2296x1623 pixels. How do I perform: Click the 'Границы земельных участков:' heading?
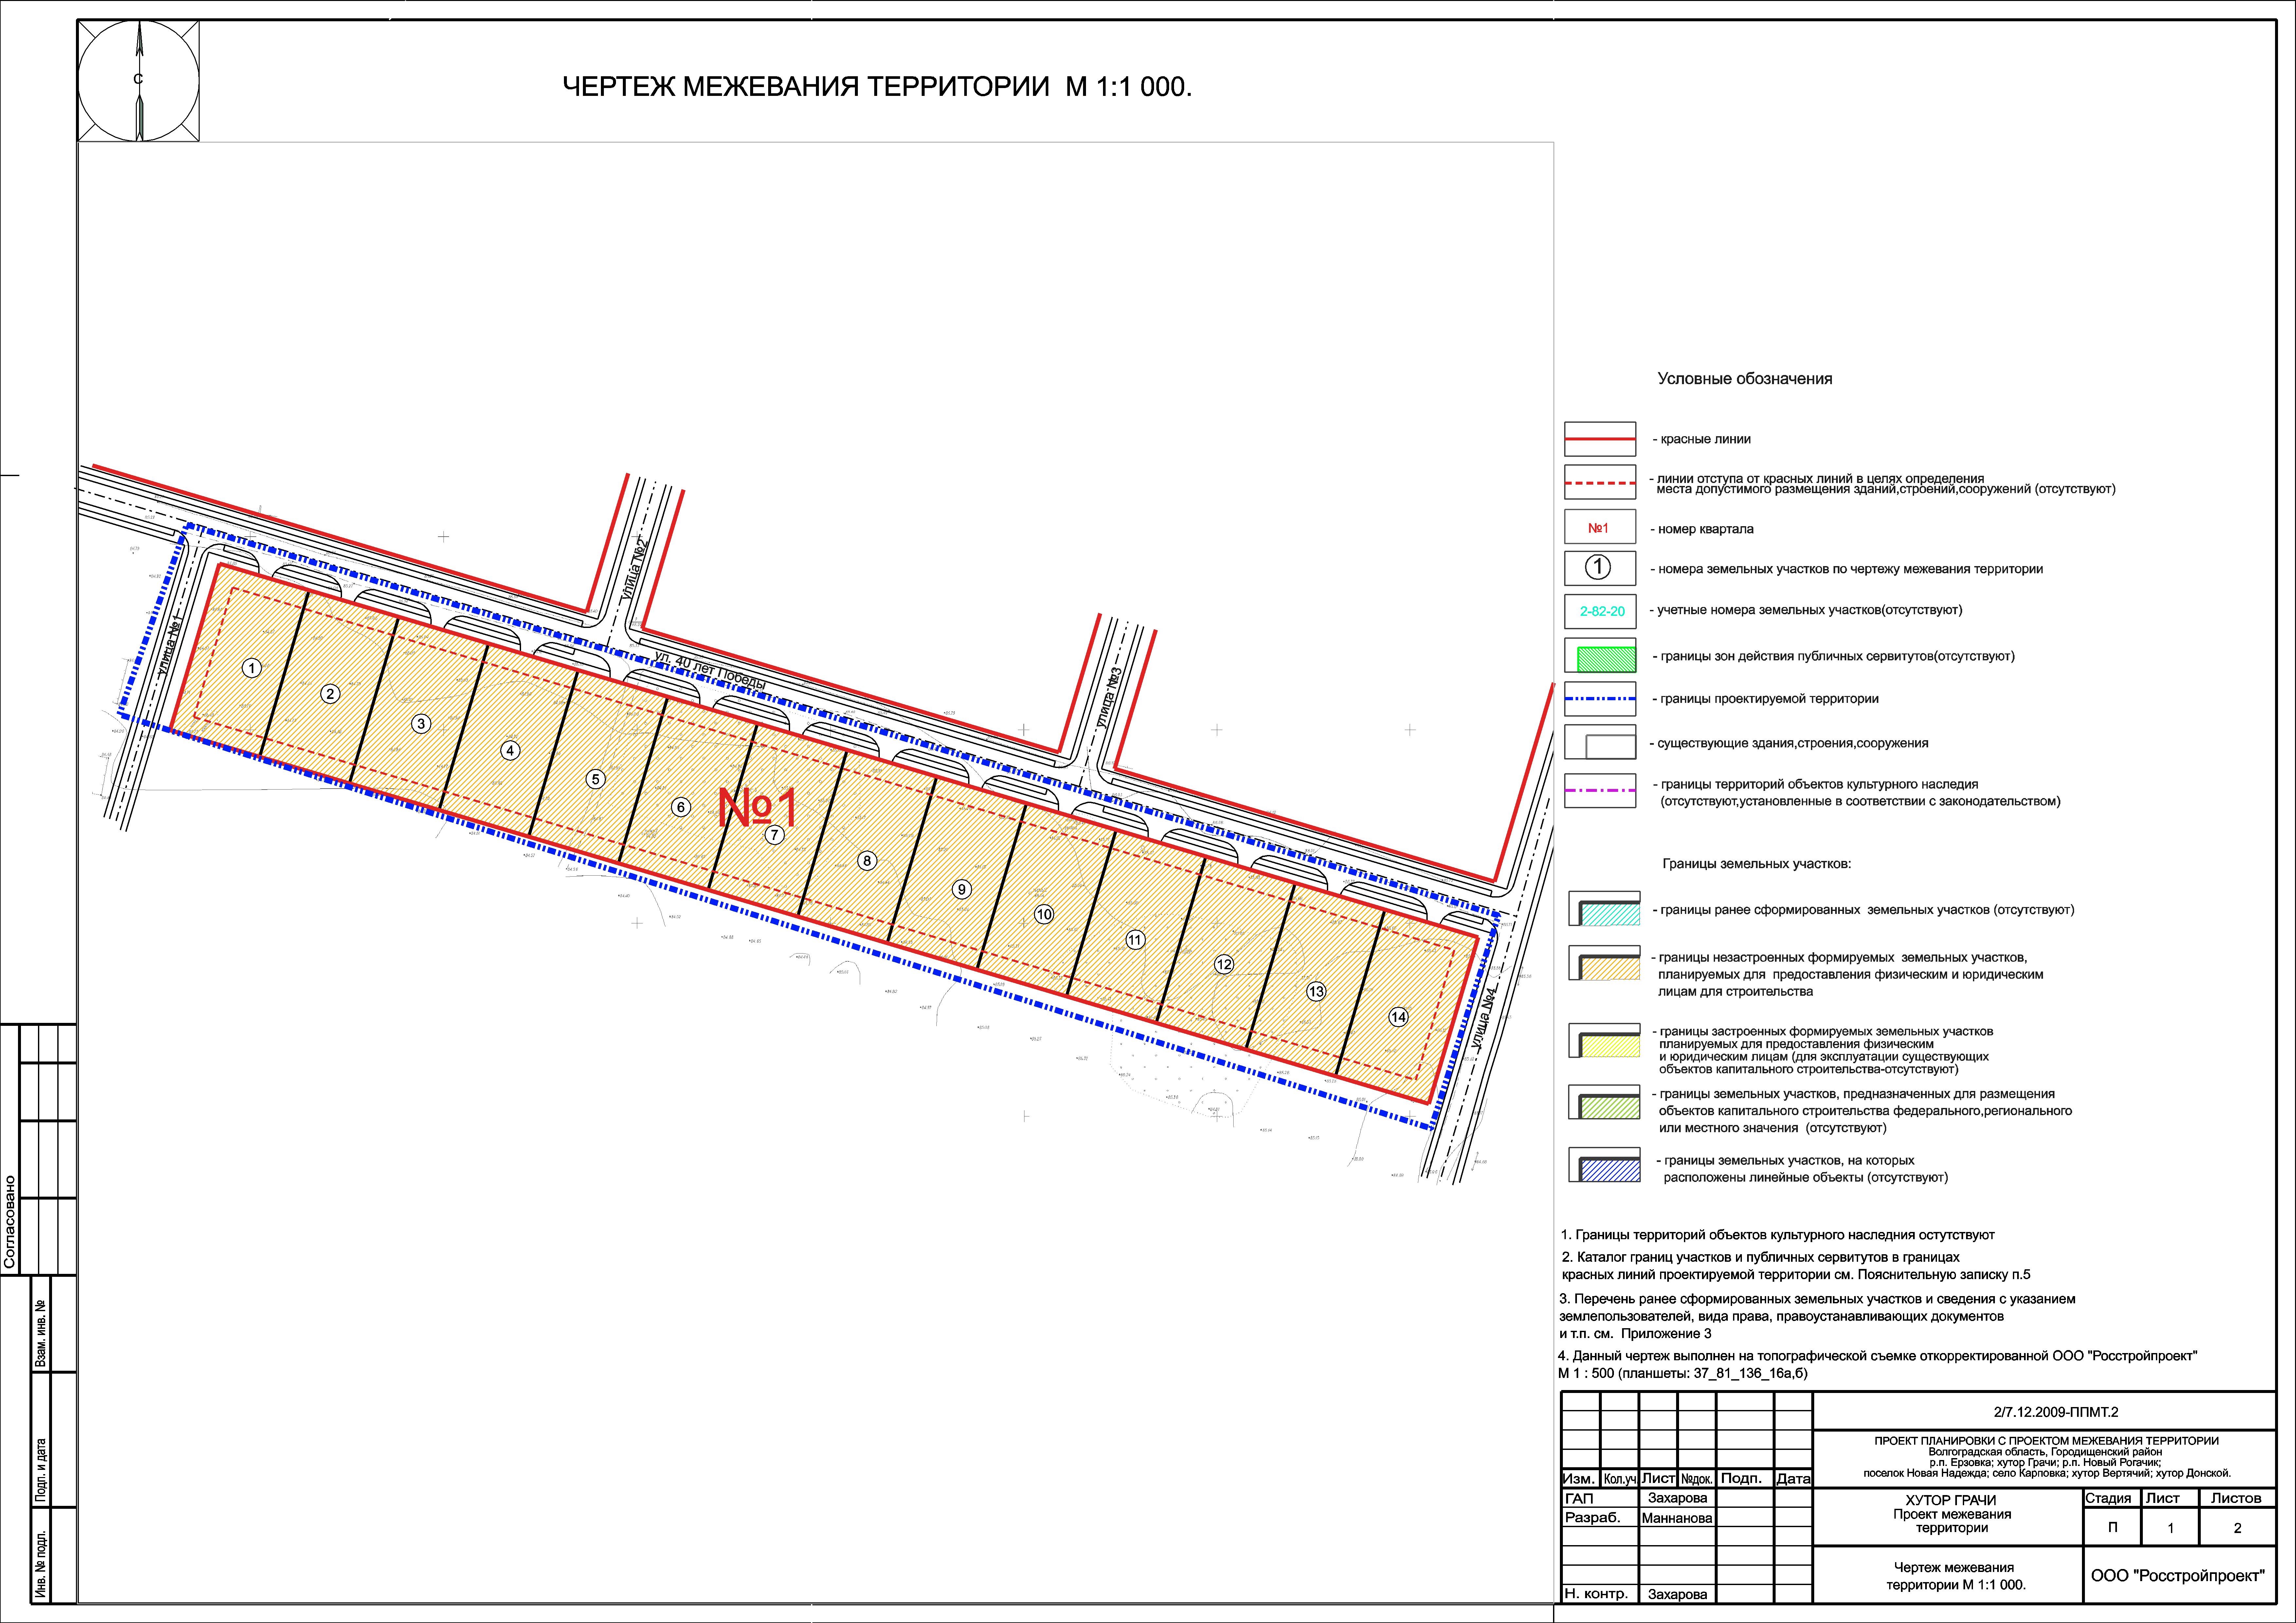tap(1757, 864)
